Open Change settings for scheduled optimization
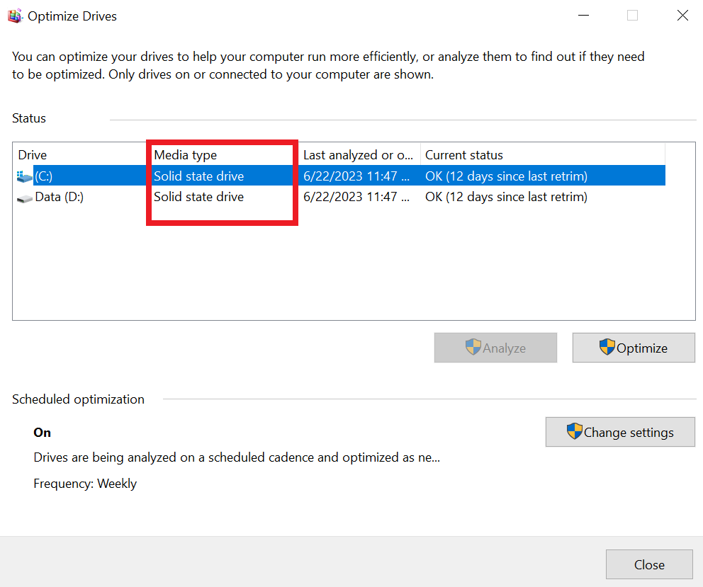The height and width of the screenshot is (587, 703). pyautogui.click(x=620, y=432)
